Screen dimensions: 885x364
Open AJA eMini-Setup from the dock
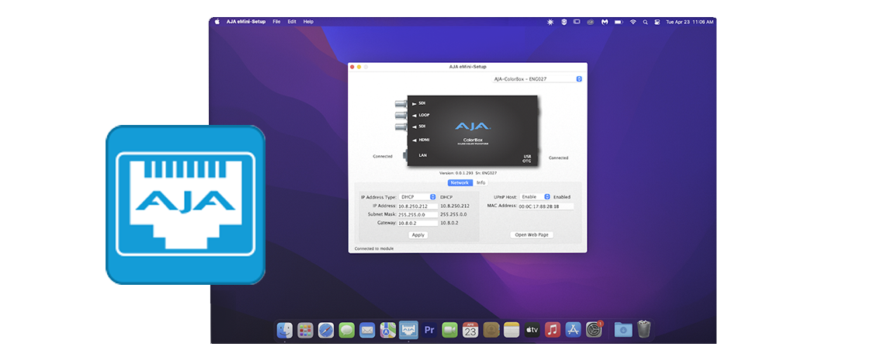(408, 330)
